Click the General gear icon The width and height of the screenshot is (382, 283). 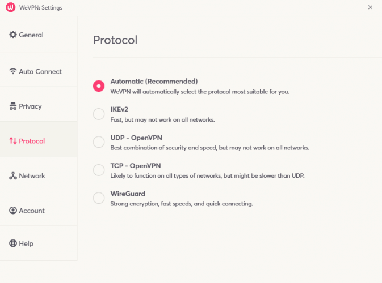pos(13,35)
